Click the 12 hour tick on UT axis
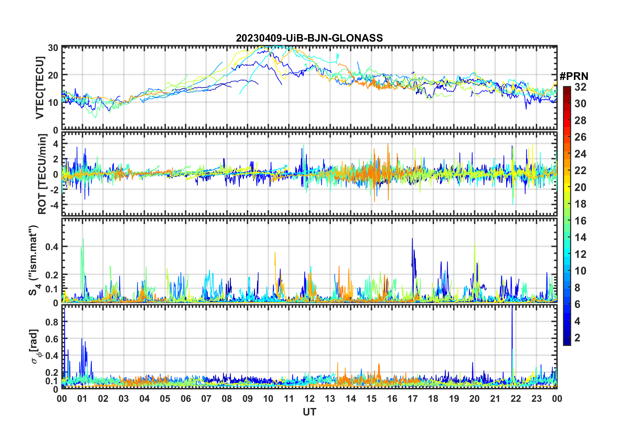This screenshot has height=432, width=619. click(309, 399)
